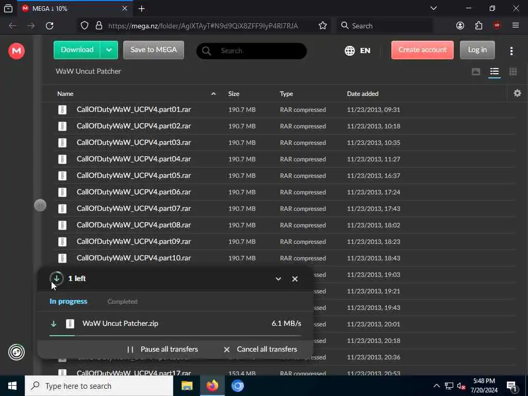Select file CallOfDutyWaW_UCPV4.part02.rar
Viewport: 528px width, 396px height.
tap(284, 126)
